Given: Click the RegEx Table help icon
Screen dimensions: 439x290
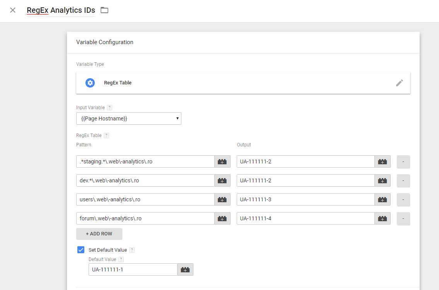Looking at the screenshot, I should point(105,135).
